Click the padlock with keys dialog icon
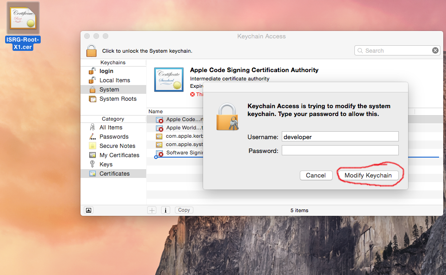Image resolution: width=446 pixels, height=275 pixels. click(227, 117)
